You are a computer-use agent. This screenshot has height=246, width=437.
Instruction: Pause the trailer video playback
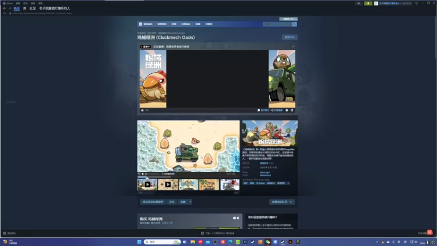pyautogui.click(x=139, y=174)
